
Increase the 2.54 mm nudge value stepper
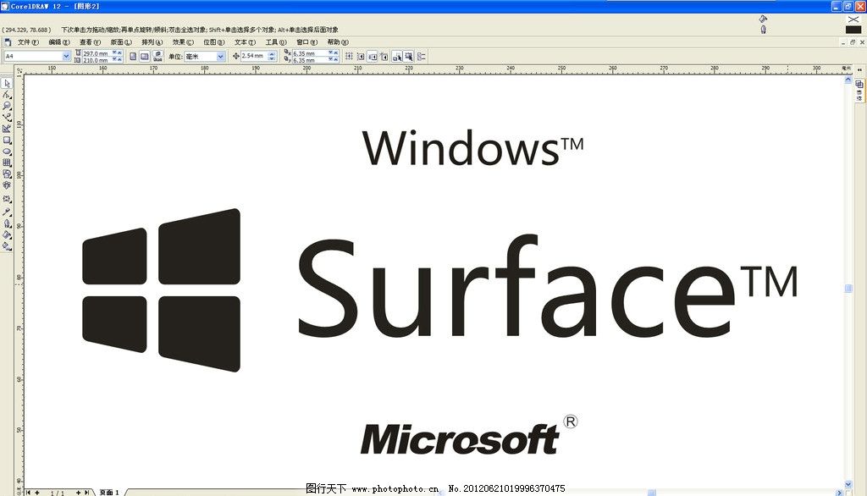point(272,52)
